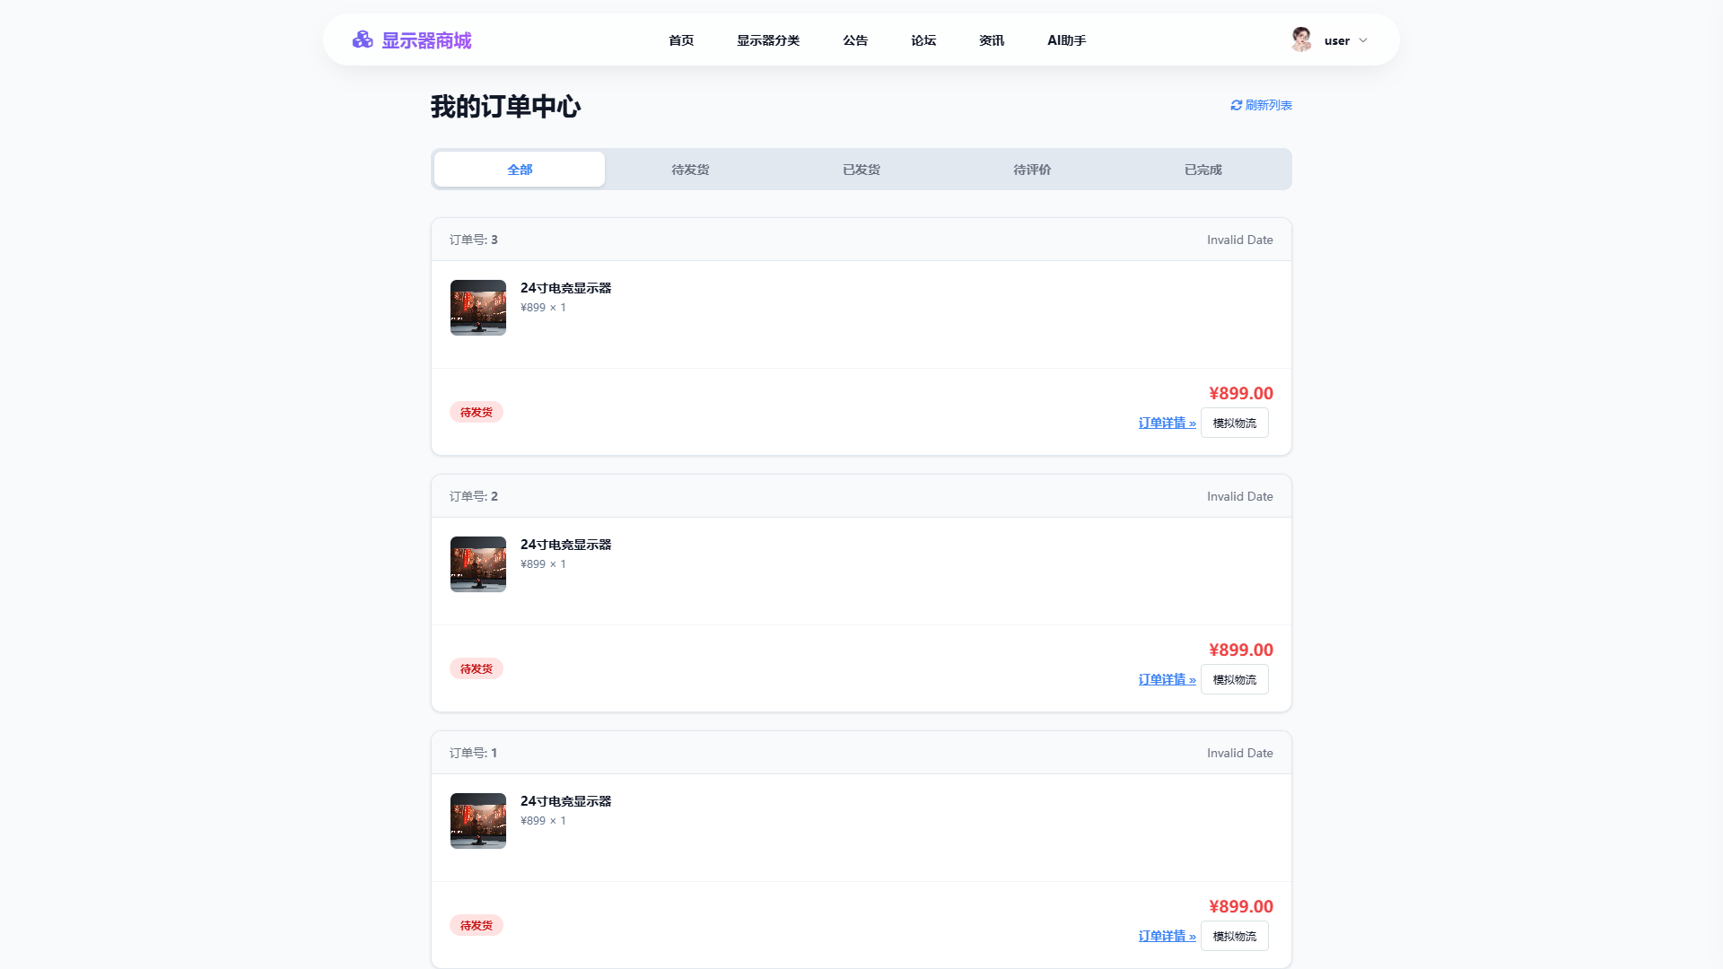This screenshot has height=969, width=1723.
Task: Switch to the 已完成 tab
Action: coord(1203,170)
